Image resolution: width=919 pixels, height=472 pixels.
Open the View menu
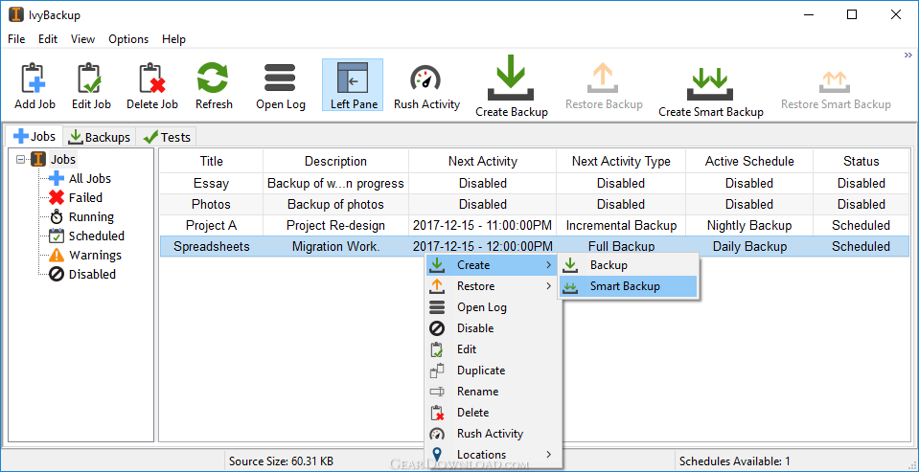[82, 39]
